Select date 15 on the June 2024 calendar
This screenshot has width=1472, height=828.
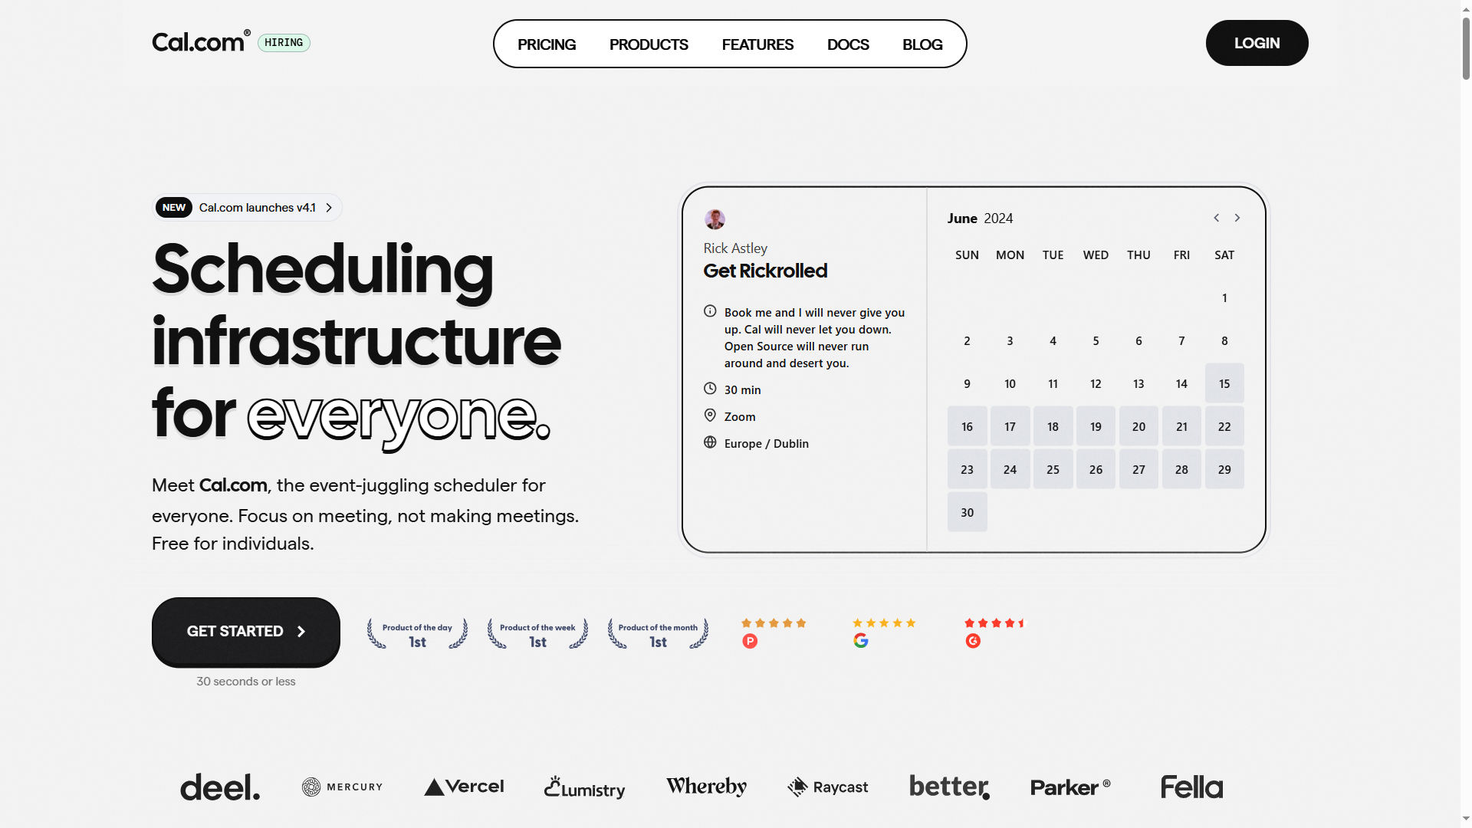[1224, 383]
